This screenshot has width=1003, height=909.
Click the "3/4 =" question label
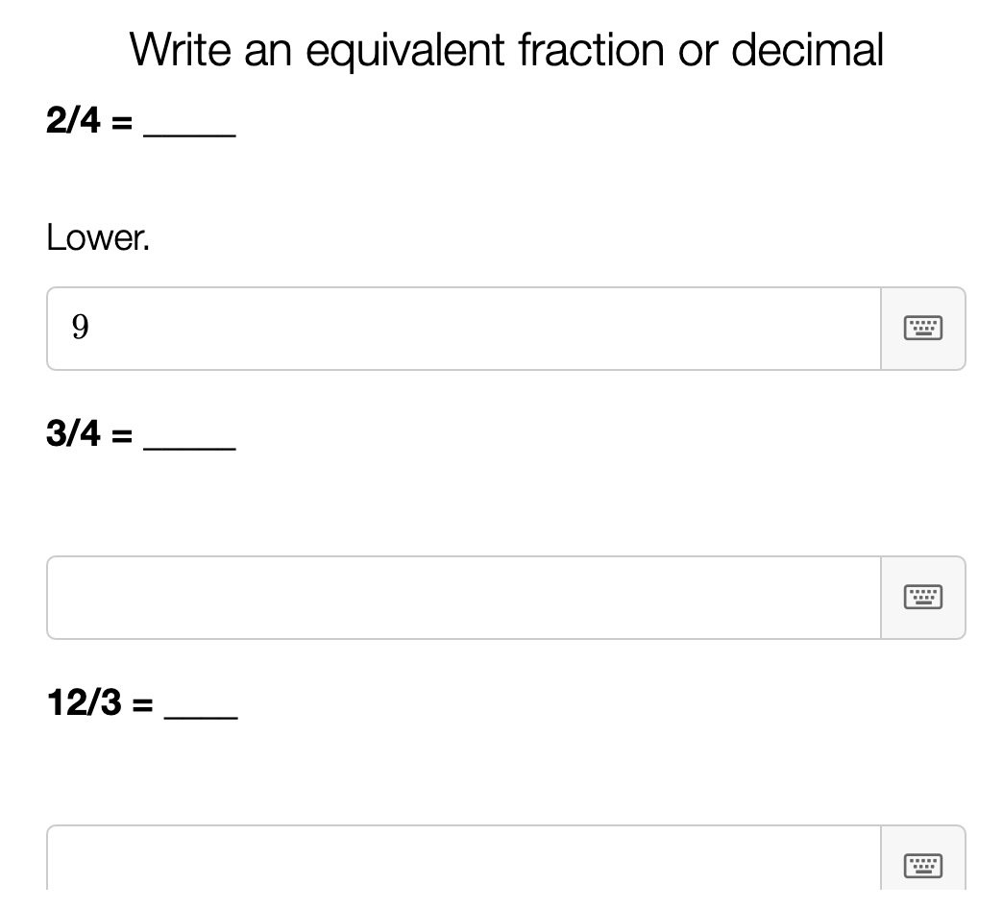[88, 434]
